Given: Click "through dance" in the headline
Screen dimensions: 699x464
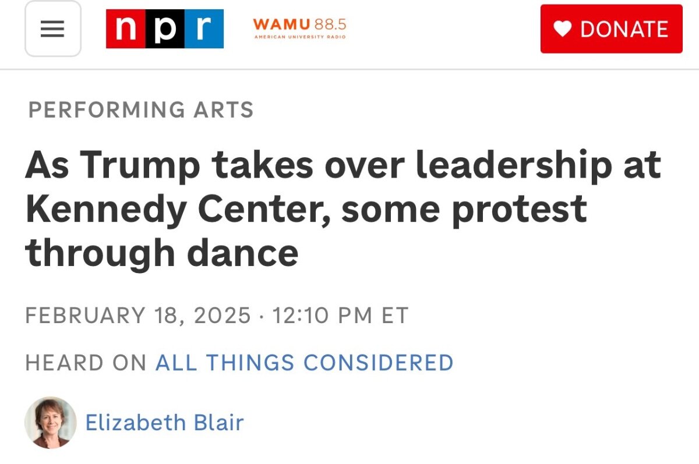Looking at the screenshot, I should tap(162, 253).
